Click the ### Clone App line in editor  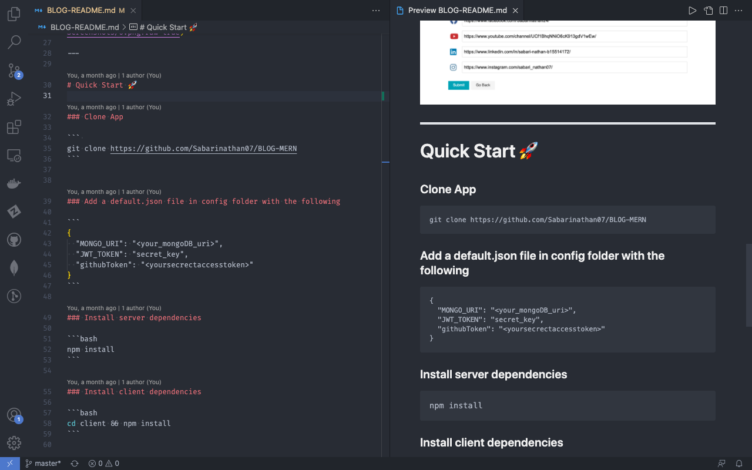click(x=95, y=117)
